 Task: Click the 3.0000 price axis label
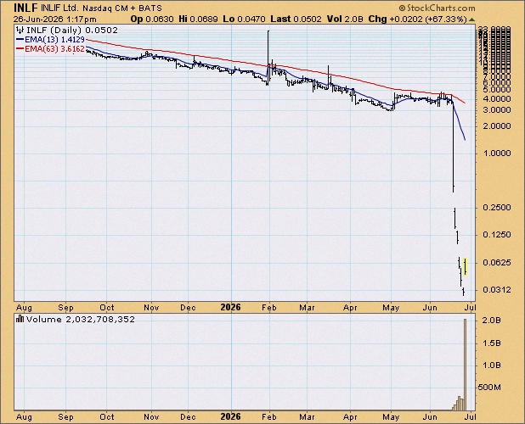496,110
